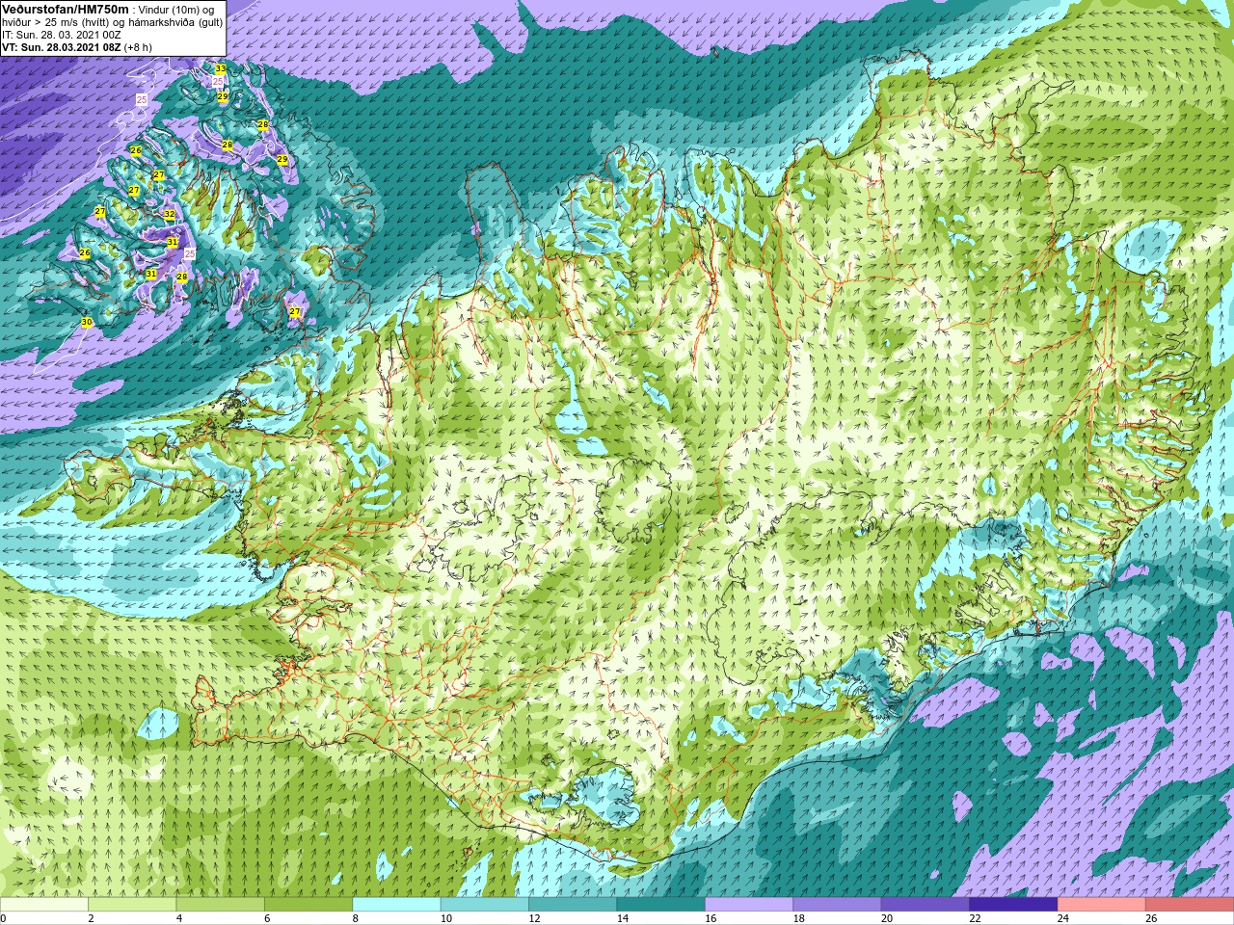
Task: Choose the 12–14 m/s teal legend swatch
Action: [573, 905]
